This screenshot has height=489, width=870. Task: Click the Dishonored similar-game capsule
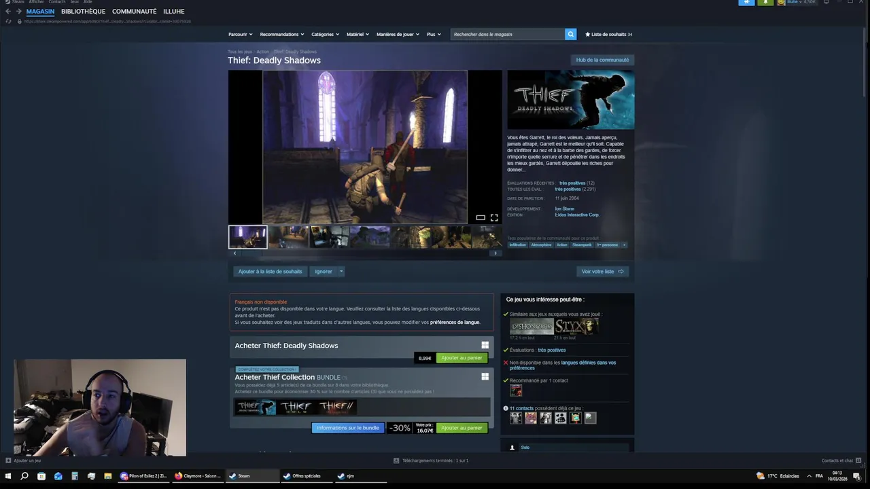532,326
